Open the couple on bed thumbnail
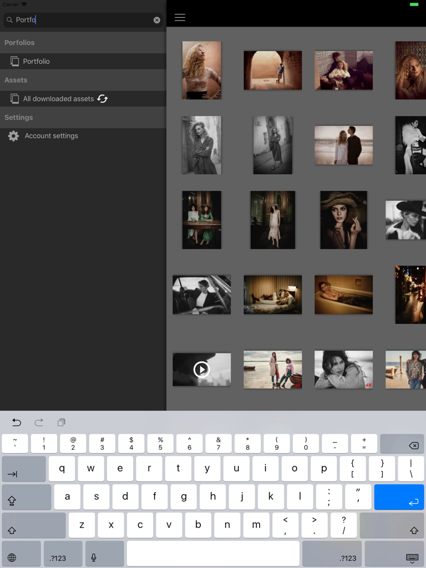426x568 pixels. (273, 295)
